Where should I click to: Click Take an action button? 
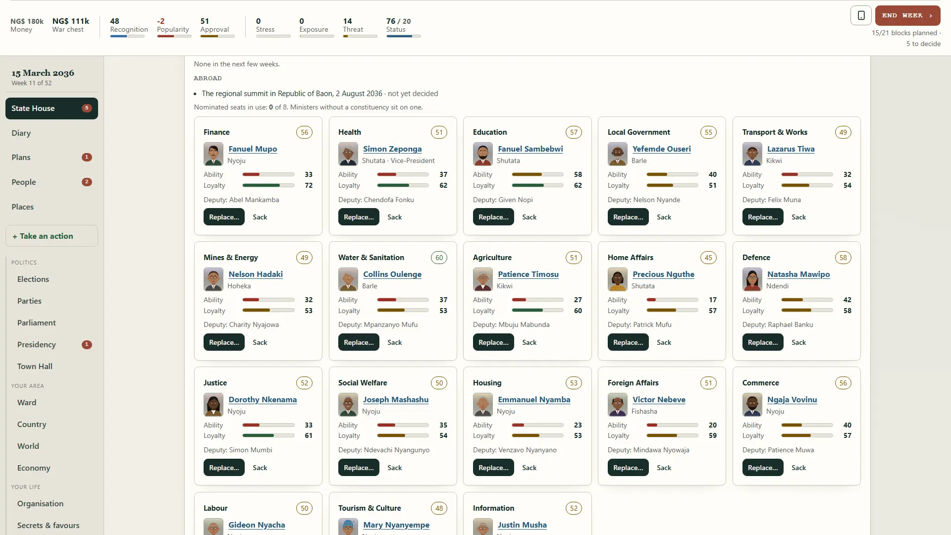tap(52, 236)
